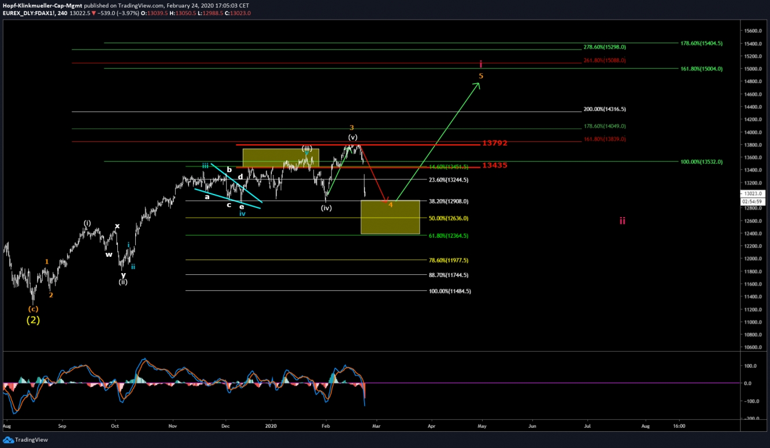The width and height of the screenshot is (770, 448).
Task: Select the 78.60%(11977.5) retracement label
Action: (449, 260)
